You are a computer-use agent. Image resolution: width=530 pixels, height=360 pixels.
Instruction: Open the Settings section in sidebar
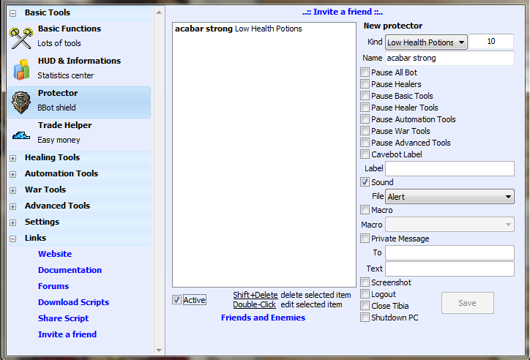42,222
